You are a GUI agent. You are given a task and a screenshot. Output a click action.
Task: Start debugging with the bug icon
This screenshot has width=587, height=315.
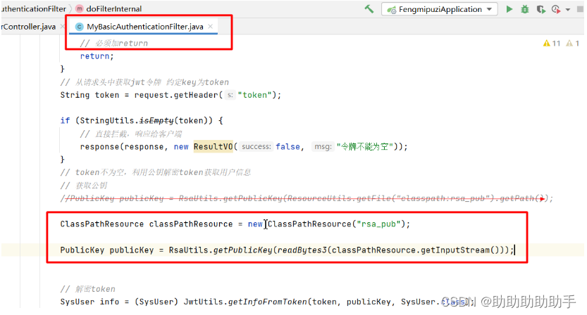pyautogui.click(x=525, y=9)
